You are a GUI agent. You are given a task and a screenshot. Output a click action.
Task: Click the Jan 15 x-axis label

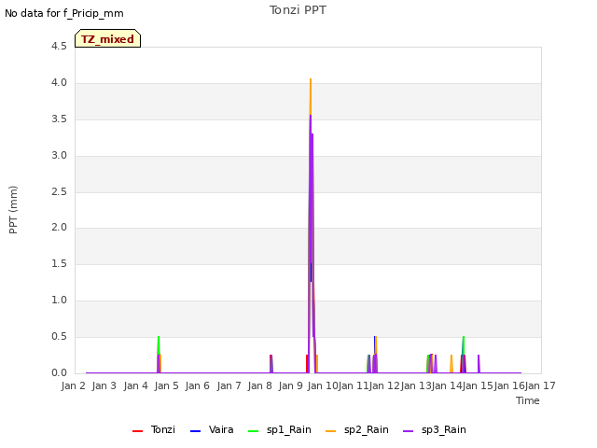pos(478,385)
